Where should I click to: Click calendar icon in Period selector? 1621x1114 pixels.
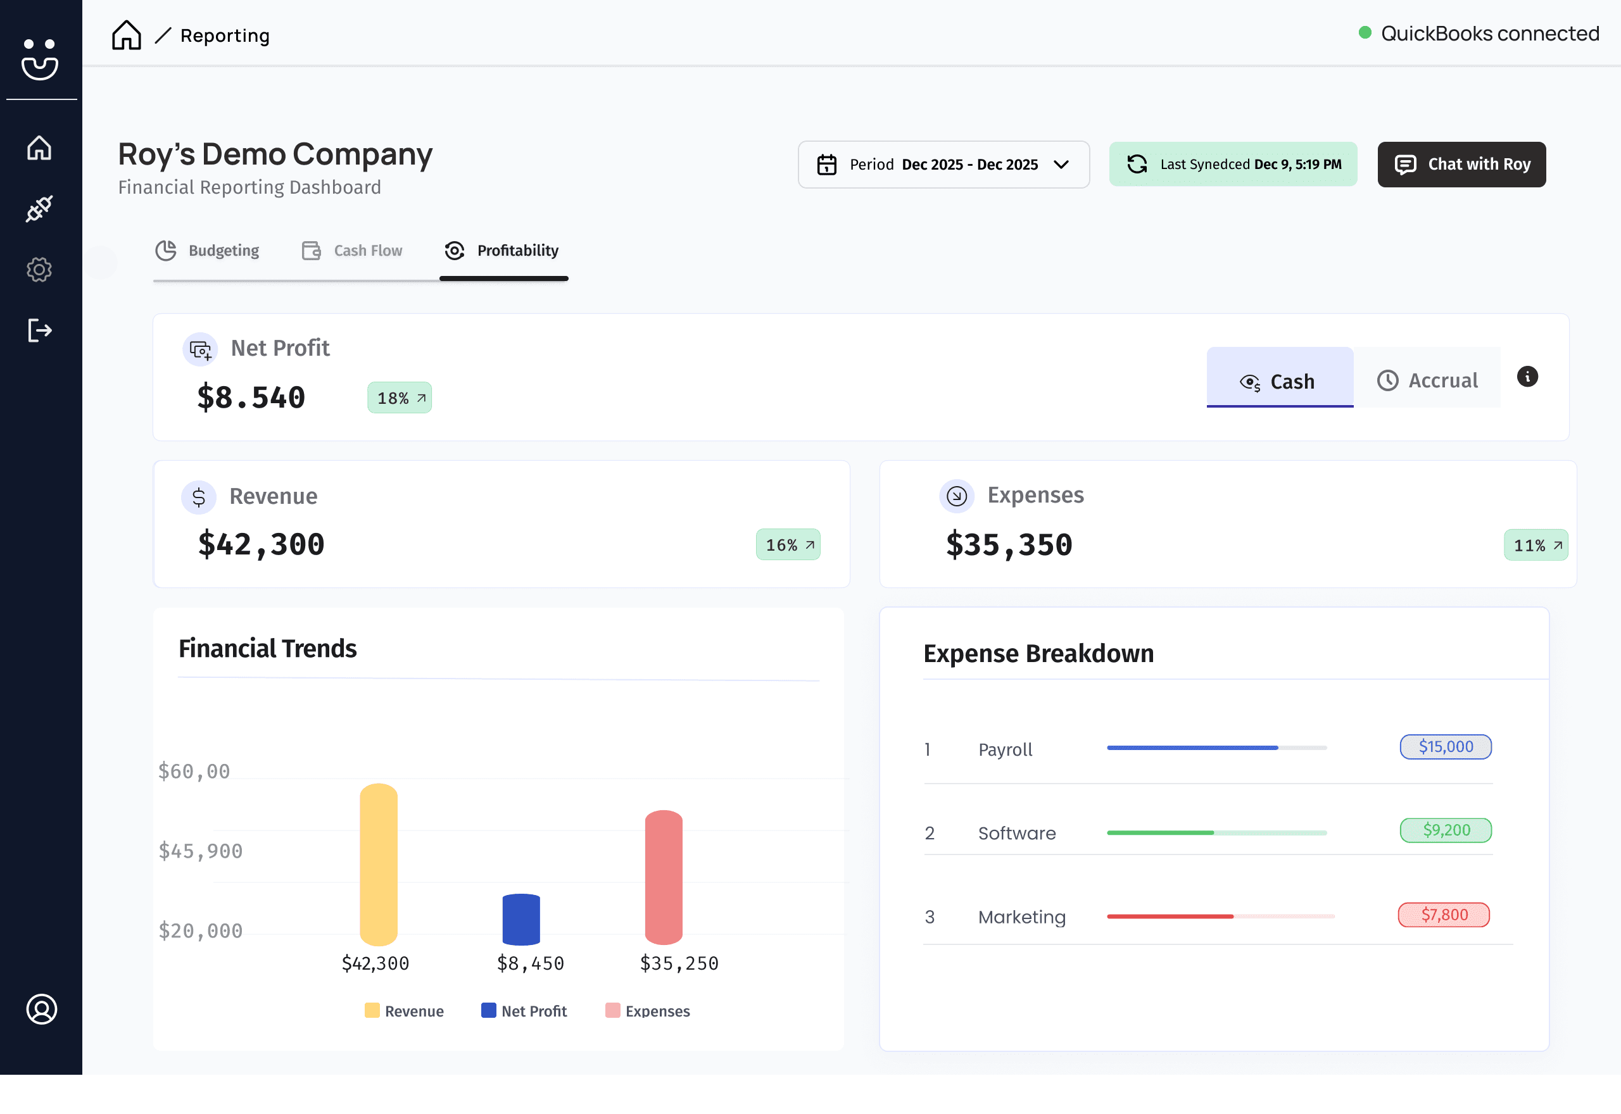point(826,165)
